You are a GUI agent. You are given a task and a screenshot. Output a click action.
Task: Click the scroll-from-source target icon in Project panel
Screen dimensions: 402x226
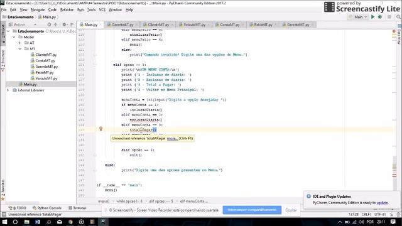tap(49, 24)
